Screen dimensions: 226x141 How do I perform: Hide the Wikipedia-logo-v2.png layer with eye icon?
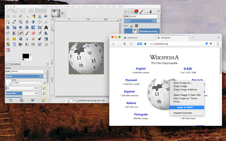126,31
